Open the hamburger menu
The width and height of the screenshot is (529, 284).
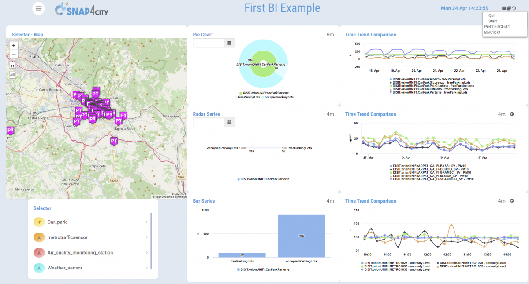tap(39, 8)
